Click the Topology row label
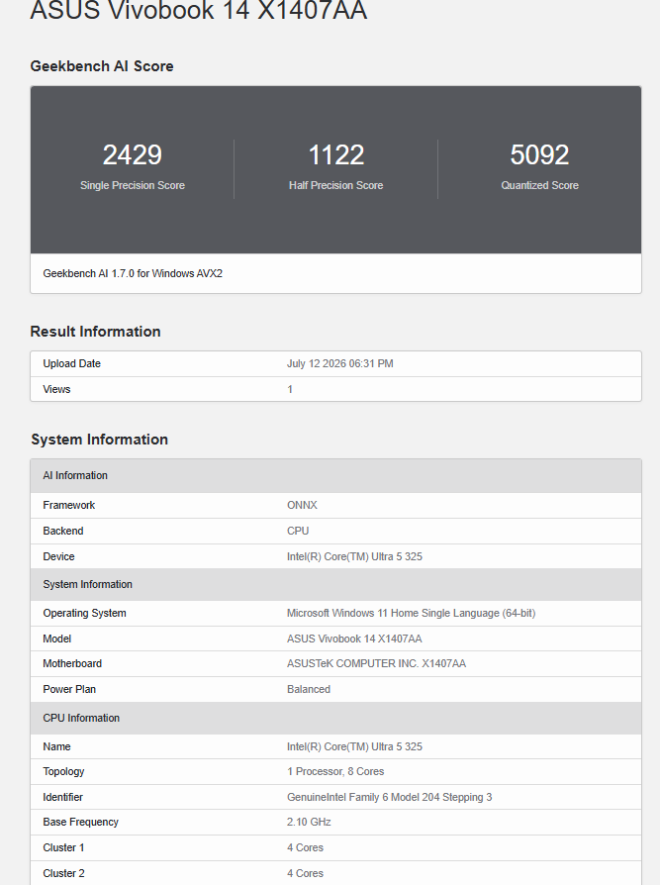Viewport: 660px width, 885px height. (x=63, y=771)
